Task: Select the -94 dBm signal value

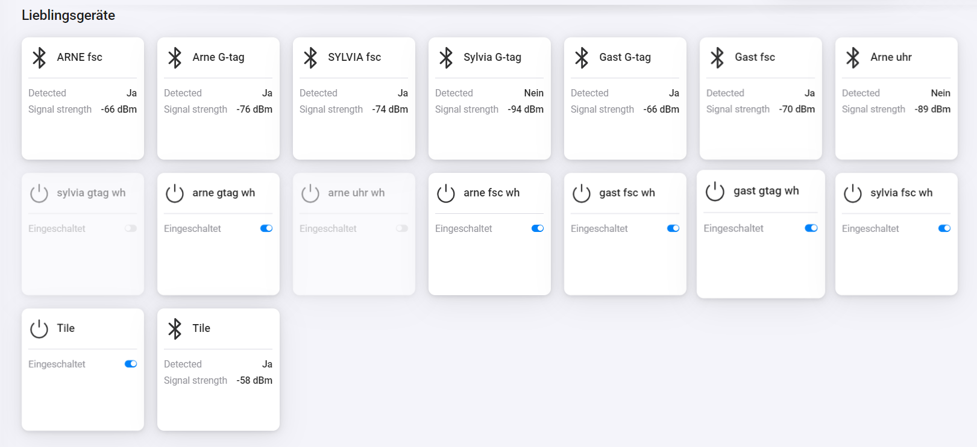Action: [x=526, y=110]
